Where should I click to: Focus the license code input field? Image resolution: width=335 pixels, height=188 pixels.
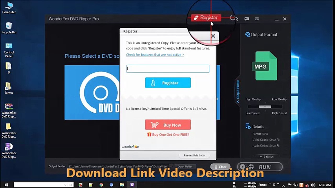click(168, 69)
